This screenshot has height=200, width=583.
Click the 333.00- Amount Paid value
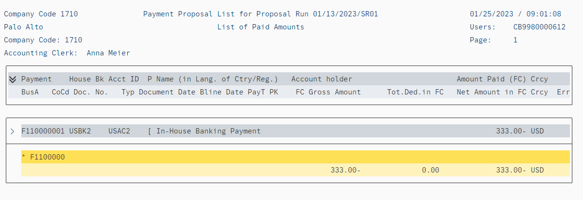[x=511, y=131]
